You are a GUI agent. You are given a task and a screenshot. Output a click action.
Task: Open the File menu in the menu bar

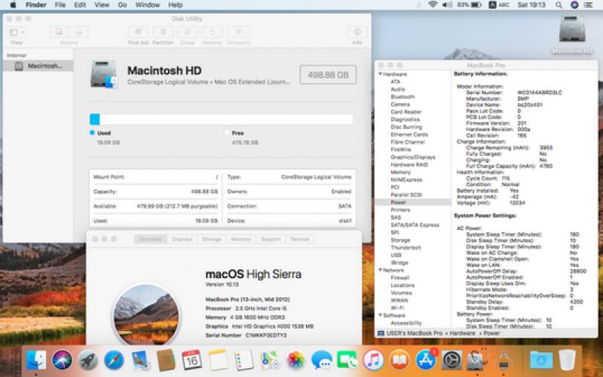[x=60, y=5]
